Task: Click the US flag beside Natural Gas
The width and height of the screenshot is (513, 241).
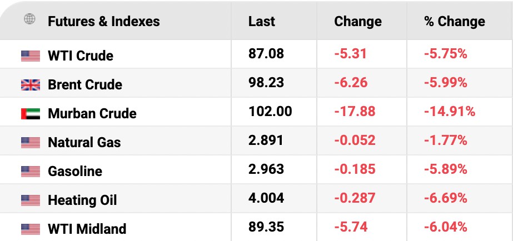Action: tap(31, 143)
